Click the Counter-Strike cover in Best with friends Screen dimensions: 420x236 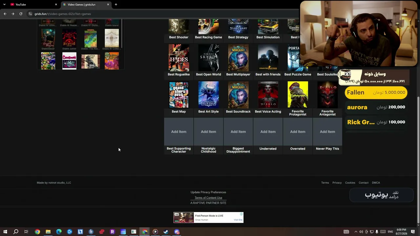point(268,58)
